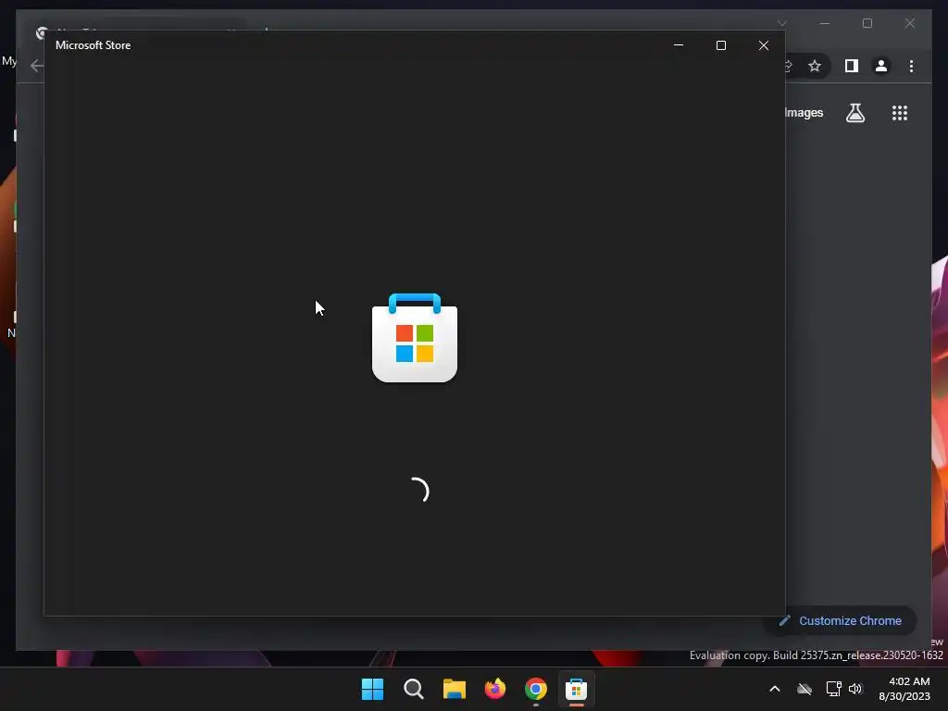The width and height of the screenshot is (948, 711).
Task: Open the network status tray icon
Action: (x=834, y=689)
